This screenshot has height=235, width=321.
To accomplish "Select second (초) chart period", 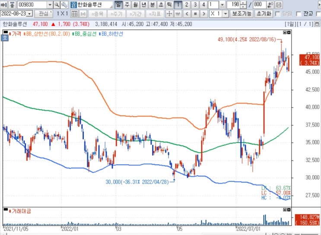I will tap(161, 4).
